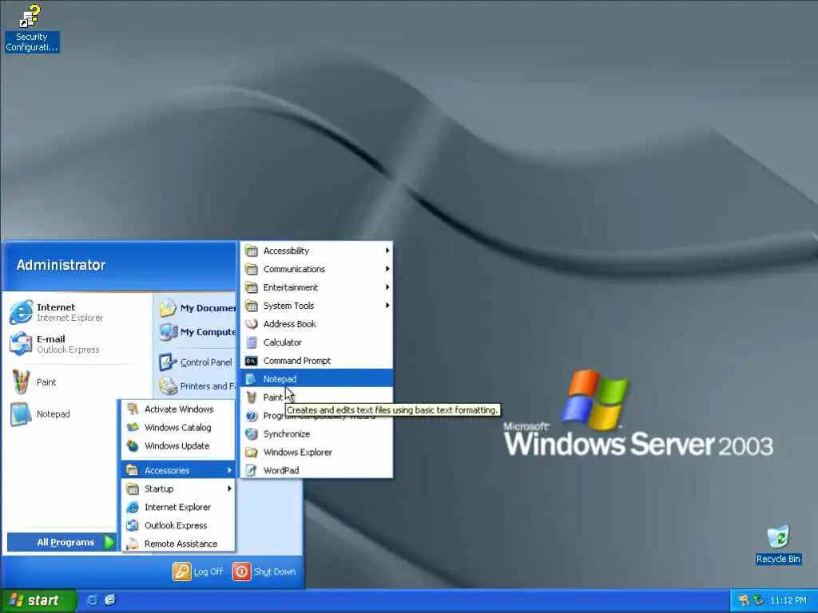Image resolution: width=818 pixels, height=613 pixels.
Task: Click the Windows Explorer icon
Action: click(x=252, y=452)
